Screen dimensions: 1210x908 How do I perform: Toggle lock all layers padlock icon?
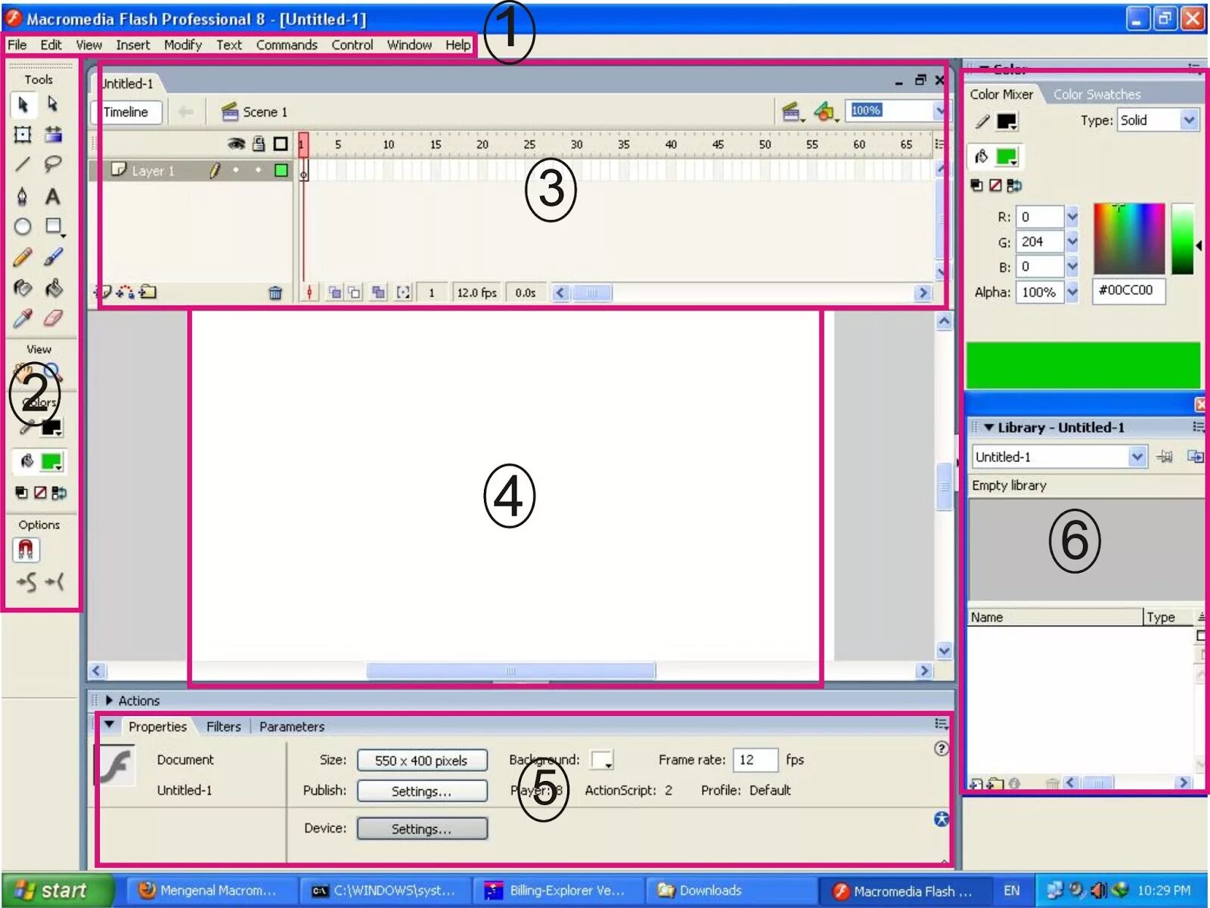[259, 144]
